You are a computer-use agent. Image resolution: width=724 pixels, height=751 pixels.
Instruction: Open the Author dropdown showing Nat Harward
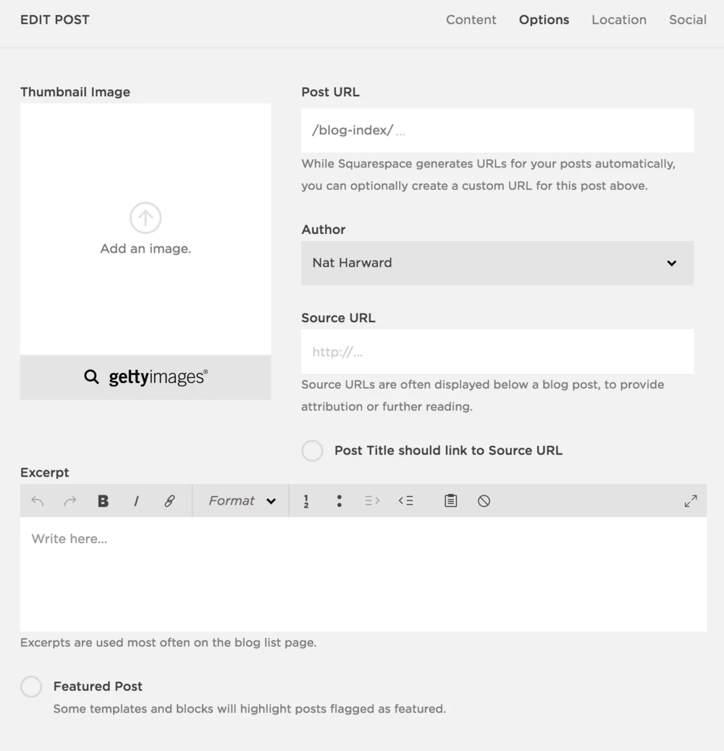497,263
